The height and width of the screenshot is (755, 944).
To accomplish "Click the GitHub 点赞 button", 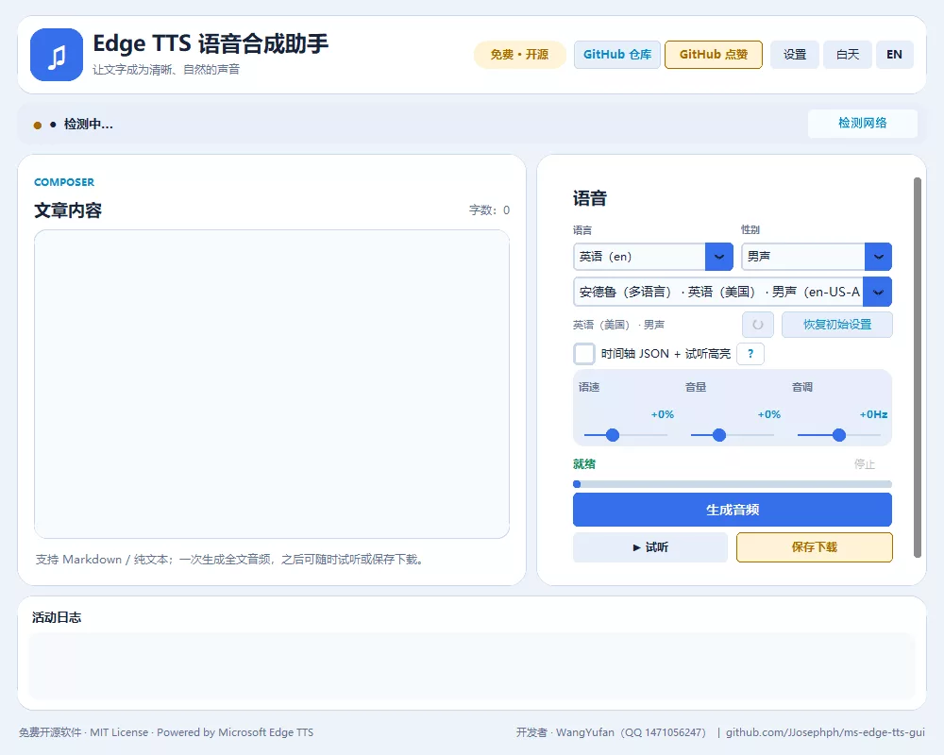I will [x=714, y=55].
